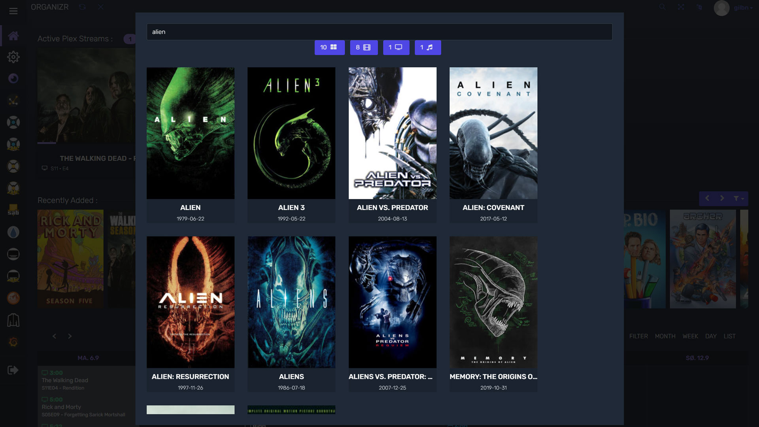Filter results to music items
759x427 pixels.
(x=427, y=47)
